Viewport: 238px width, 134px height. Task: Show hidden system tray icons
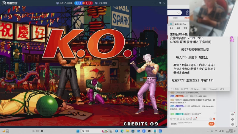click(208, 131)
